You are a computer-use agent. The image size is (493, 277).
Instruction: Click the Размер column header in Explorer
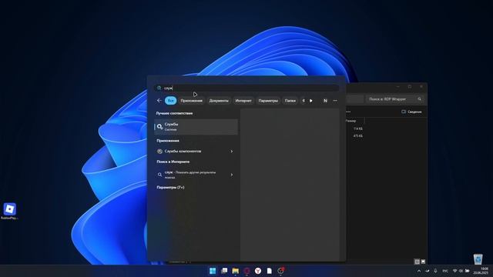(x=351, y=121)
